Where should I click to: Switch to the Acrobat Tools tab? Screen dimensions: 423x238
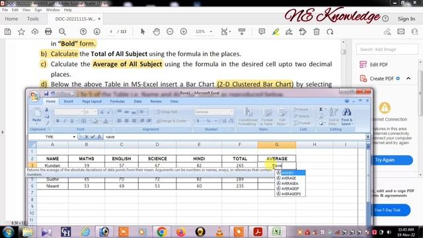[x=32, y=19]
